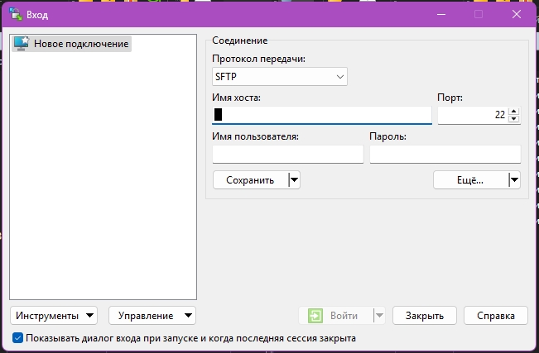Expand the 'Войти' dropdown arrow
This screenshot has width=539, height=353.
[x=379, y=316]
